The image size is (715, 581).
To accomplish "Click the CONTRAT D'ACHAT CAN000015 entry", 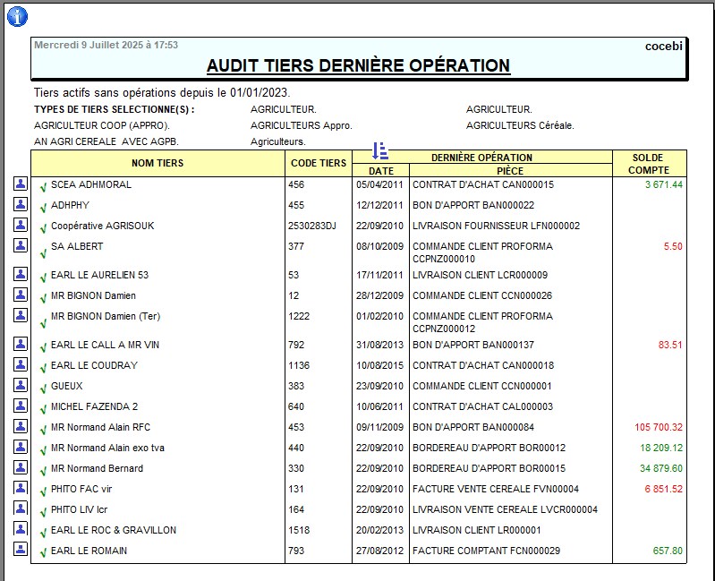I will pyautogui.click(x=481, y=184).
